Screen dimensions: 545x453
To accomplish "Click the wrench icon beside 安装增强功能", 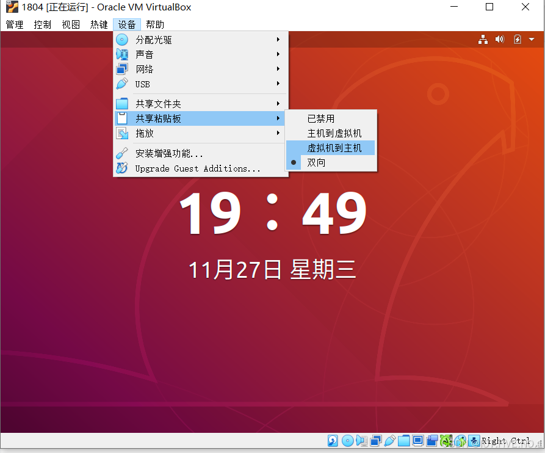I will (x=122, y=153).
